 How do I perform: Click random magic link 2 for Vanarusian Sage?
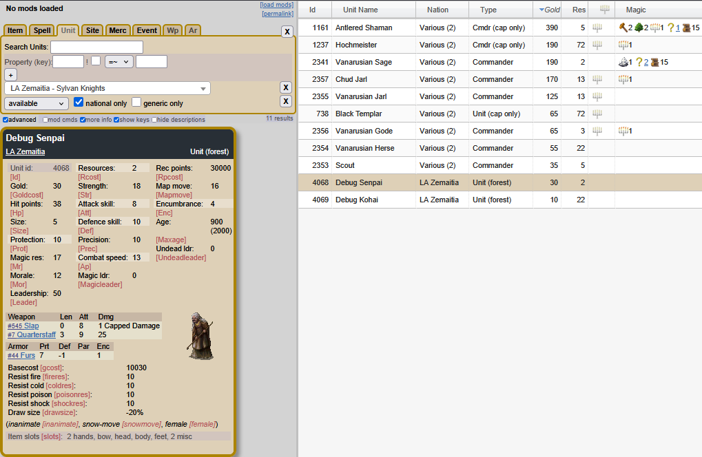coord(646,62)
